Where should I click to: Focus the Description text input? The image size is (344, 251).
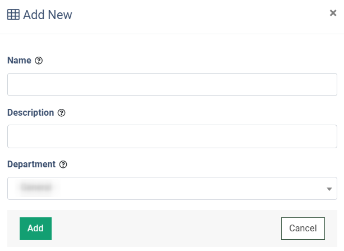point(172,136)
